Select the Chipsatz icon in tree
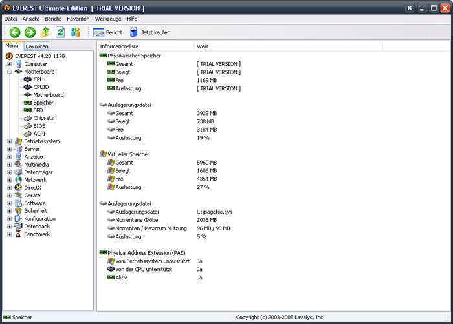This screenshot has width=453, height=324. (27, 118)
